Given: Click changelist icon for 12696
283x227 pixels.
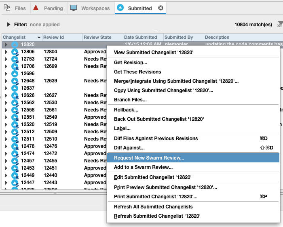Looking at the screenshot, I should click(15, 74).
